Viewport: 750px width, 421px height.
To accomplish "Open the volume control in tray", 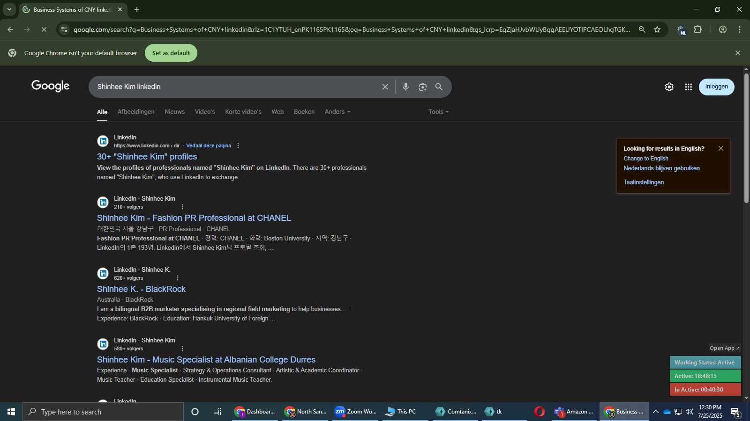I will (689, 412).
